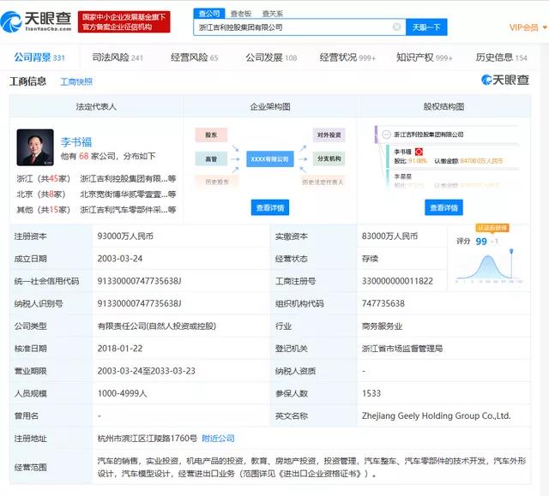The width and height of the screenshot is (549, 496).
Task: Clear the search box with the X icon
Action: (396, 27)
